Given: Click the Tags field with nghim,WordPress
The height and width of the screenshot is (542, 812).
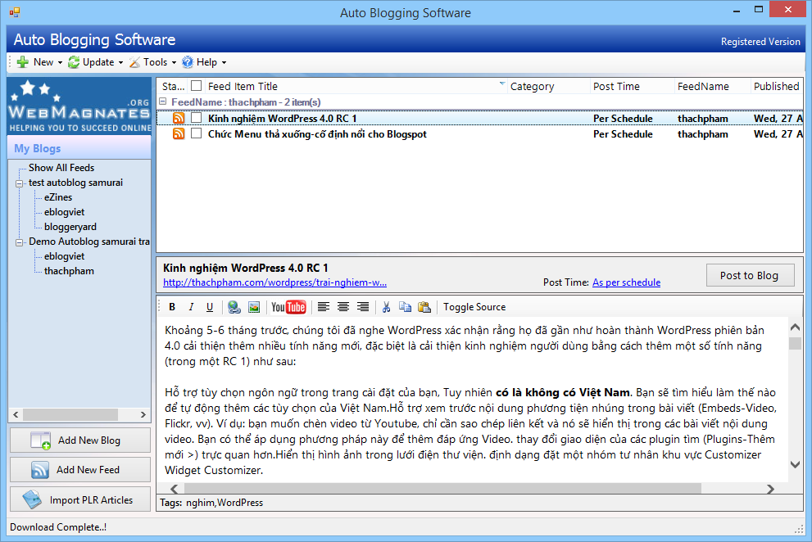Looking at the screenshot, I should 479,503.
